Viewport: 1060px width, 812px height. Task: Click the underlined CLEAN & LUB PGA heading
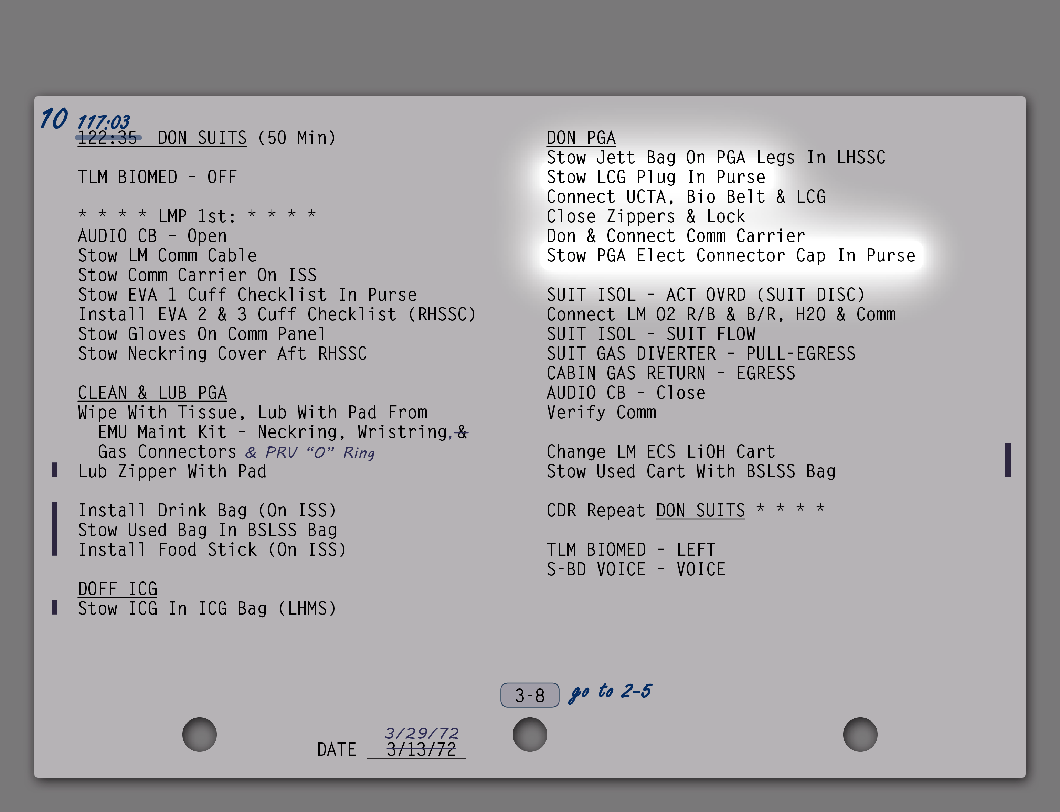pyautogui.click(x=152, y=393)
